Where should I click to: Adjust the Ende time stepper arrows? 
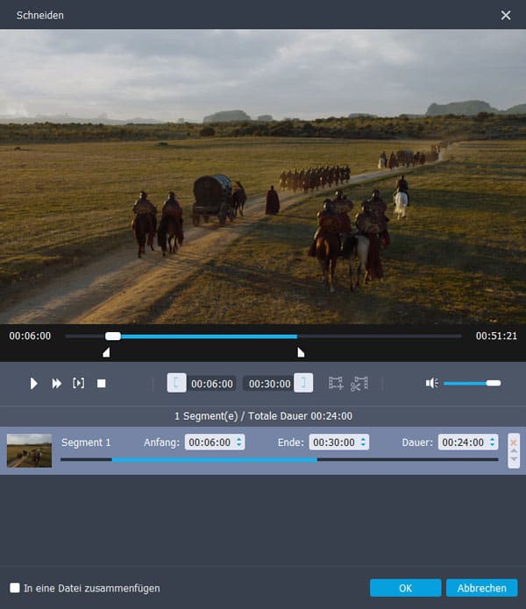pos(363,443)
